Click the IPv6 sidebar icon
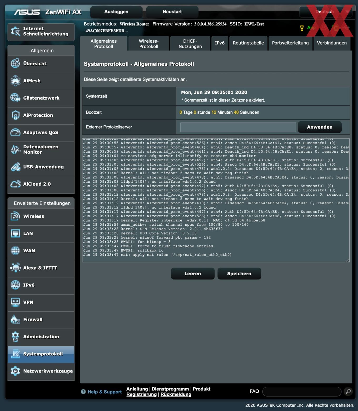This screenshot has width=358, height=411. [x=15, y=285]
